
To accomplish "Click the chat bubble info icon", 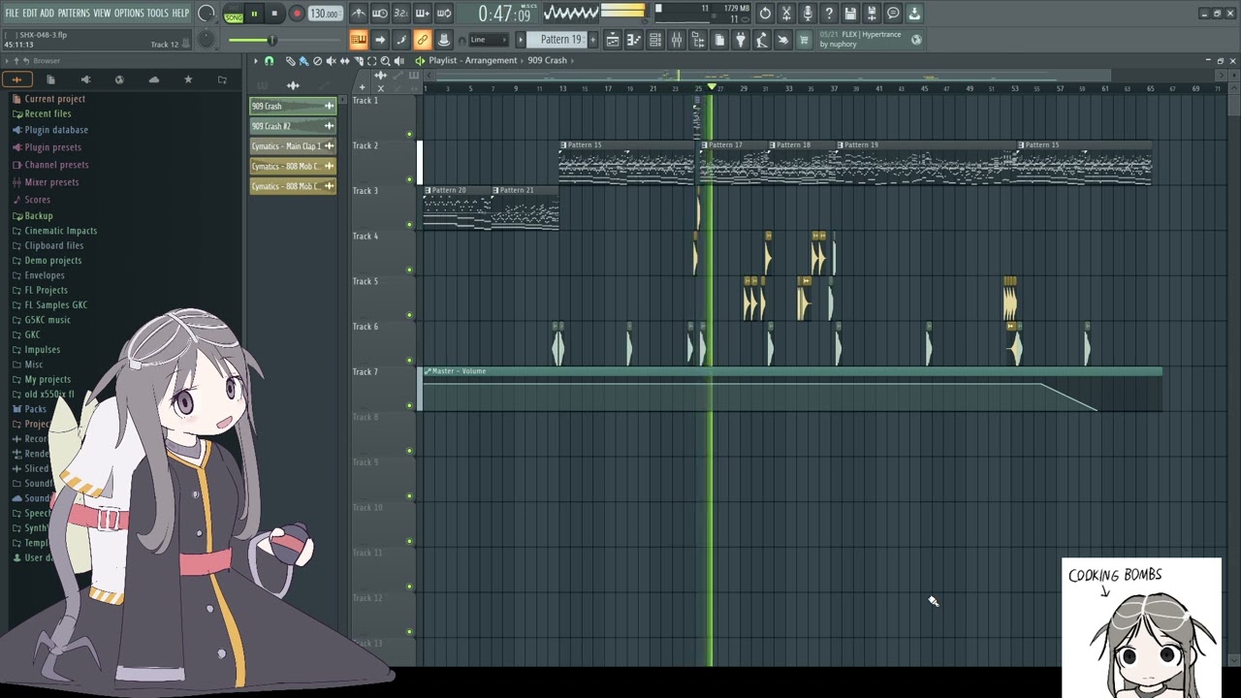I will click(x=893, y=14).
